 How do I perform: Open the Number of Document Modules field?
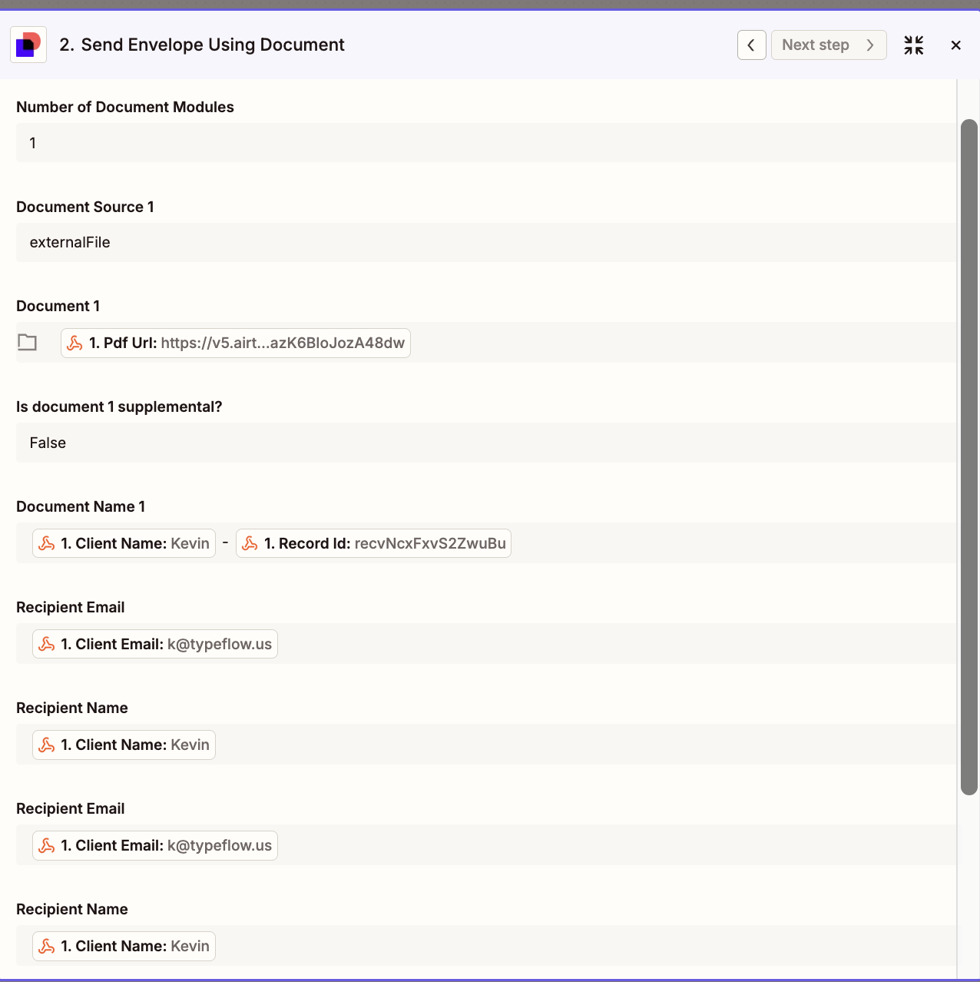484,143
